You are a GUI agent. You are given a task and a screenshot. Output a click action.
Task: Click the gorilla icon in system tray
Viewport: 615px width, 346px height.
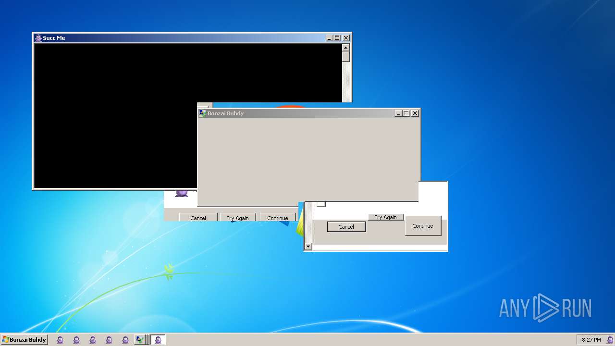610,340
